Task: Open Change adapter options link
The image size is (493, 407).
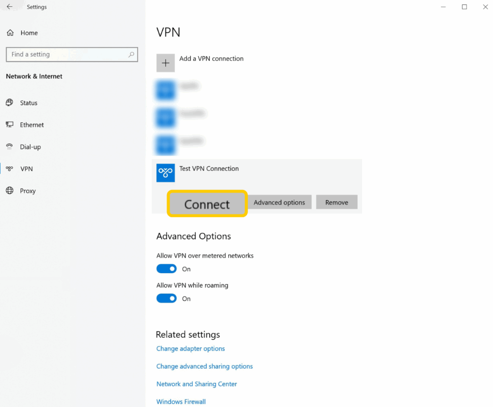Action: pos(191,349)
